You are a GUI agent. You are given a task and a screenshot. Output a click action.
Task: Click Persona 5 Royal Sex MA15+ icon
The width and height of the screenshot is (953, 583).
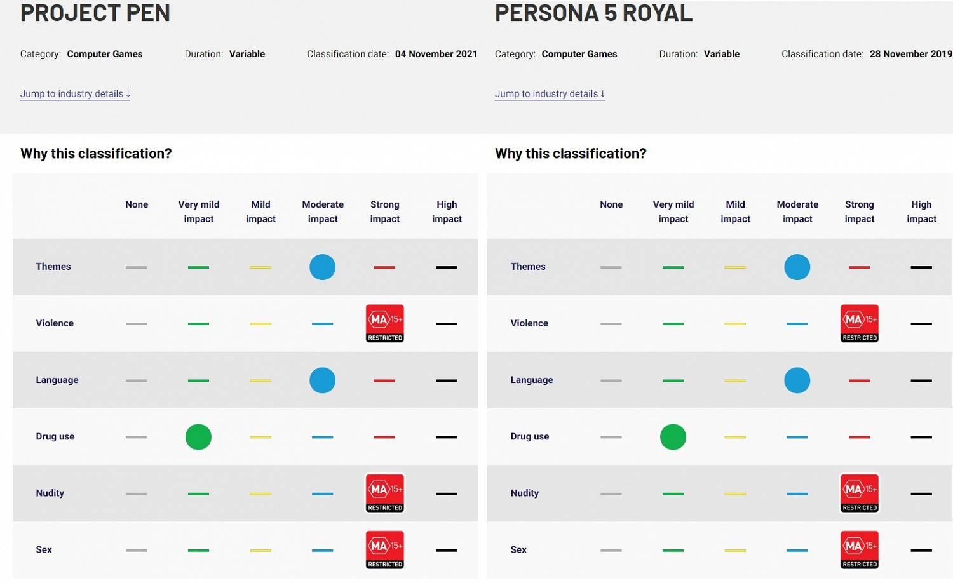860,549
